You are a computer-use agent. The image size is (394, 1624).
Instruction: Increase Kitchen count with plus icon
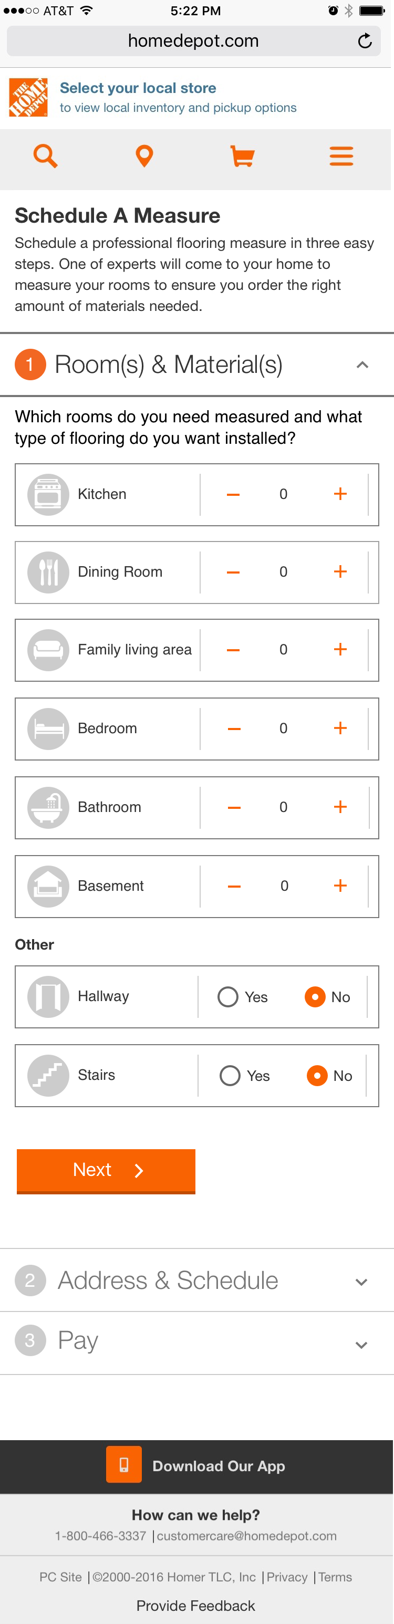click(x=340, y=494)
